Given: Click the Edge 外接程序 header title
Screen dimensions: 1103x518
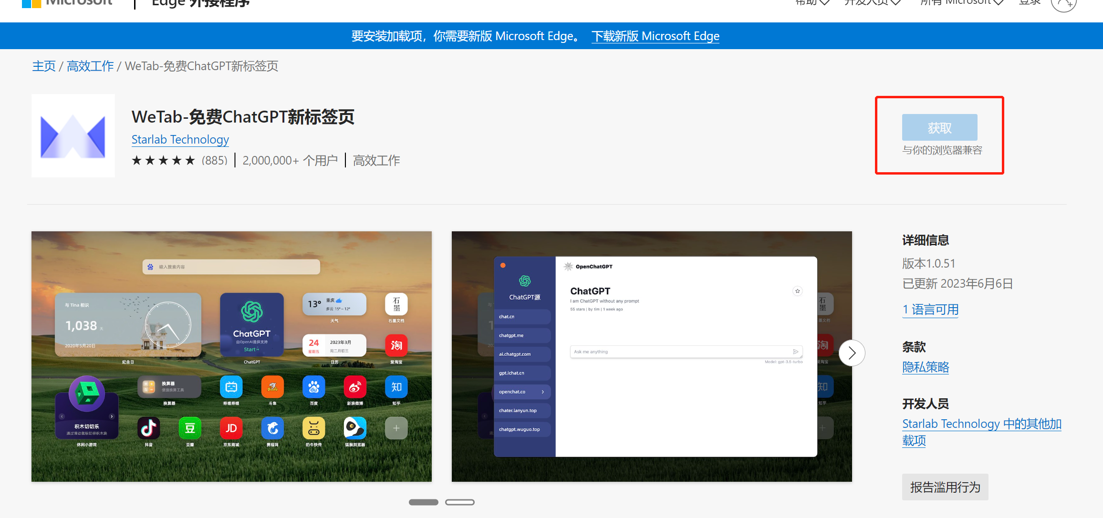Looking at the screenshot, I should (200, 3).
